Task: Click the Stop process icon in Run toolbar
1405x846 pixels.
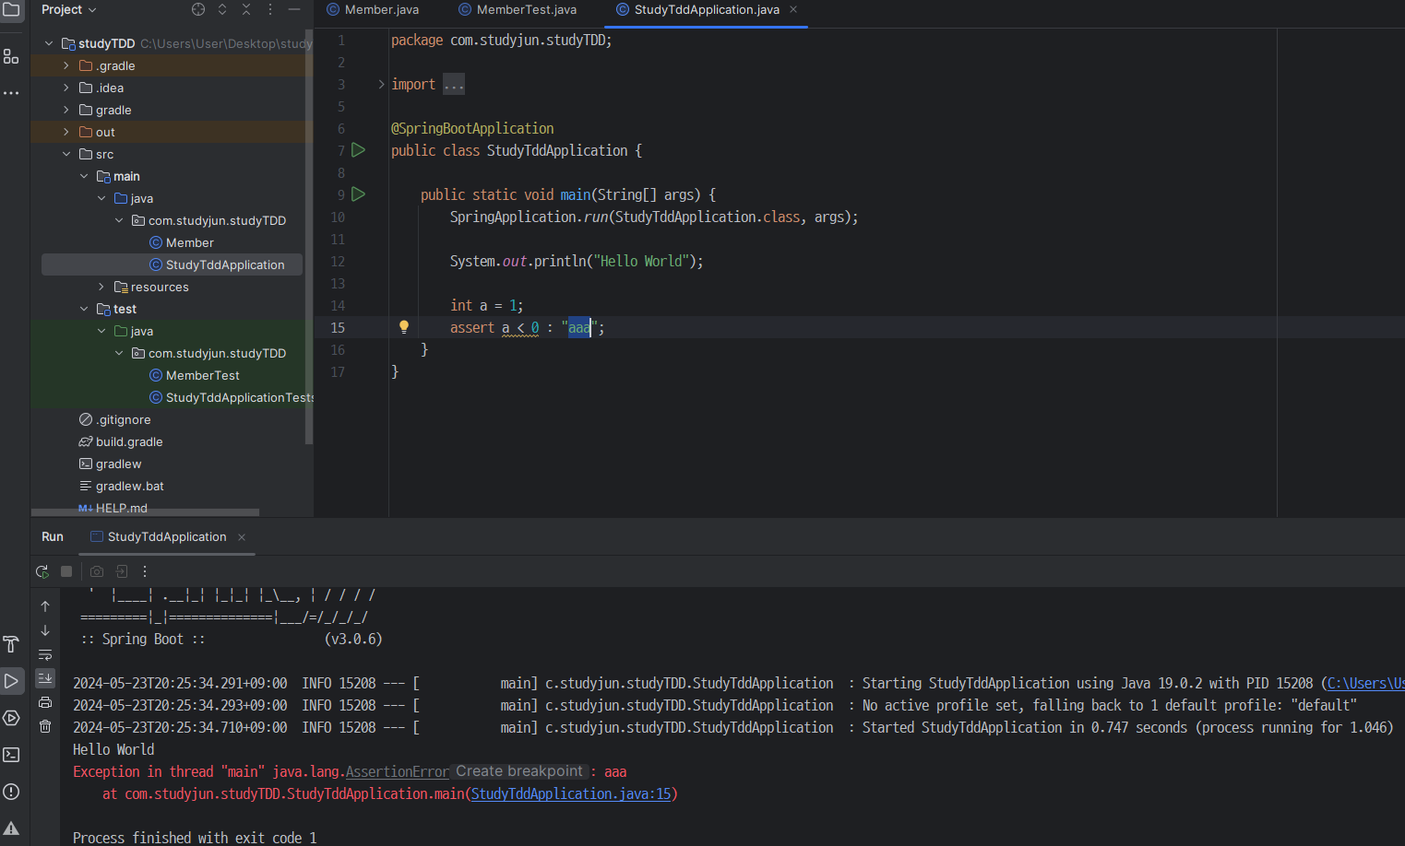Action: point(66,571)
